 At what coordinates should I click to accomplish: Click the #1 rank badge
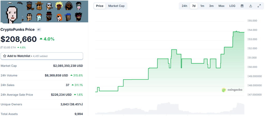39,30
